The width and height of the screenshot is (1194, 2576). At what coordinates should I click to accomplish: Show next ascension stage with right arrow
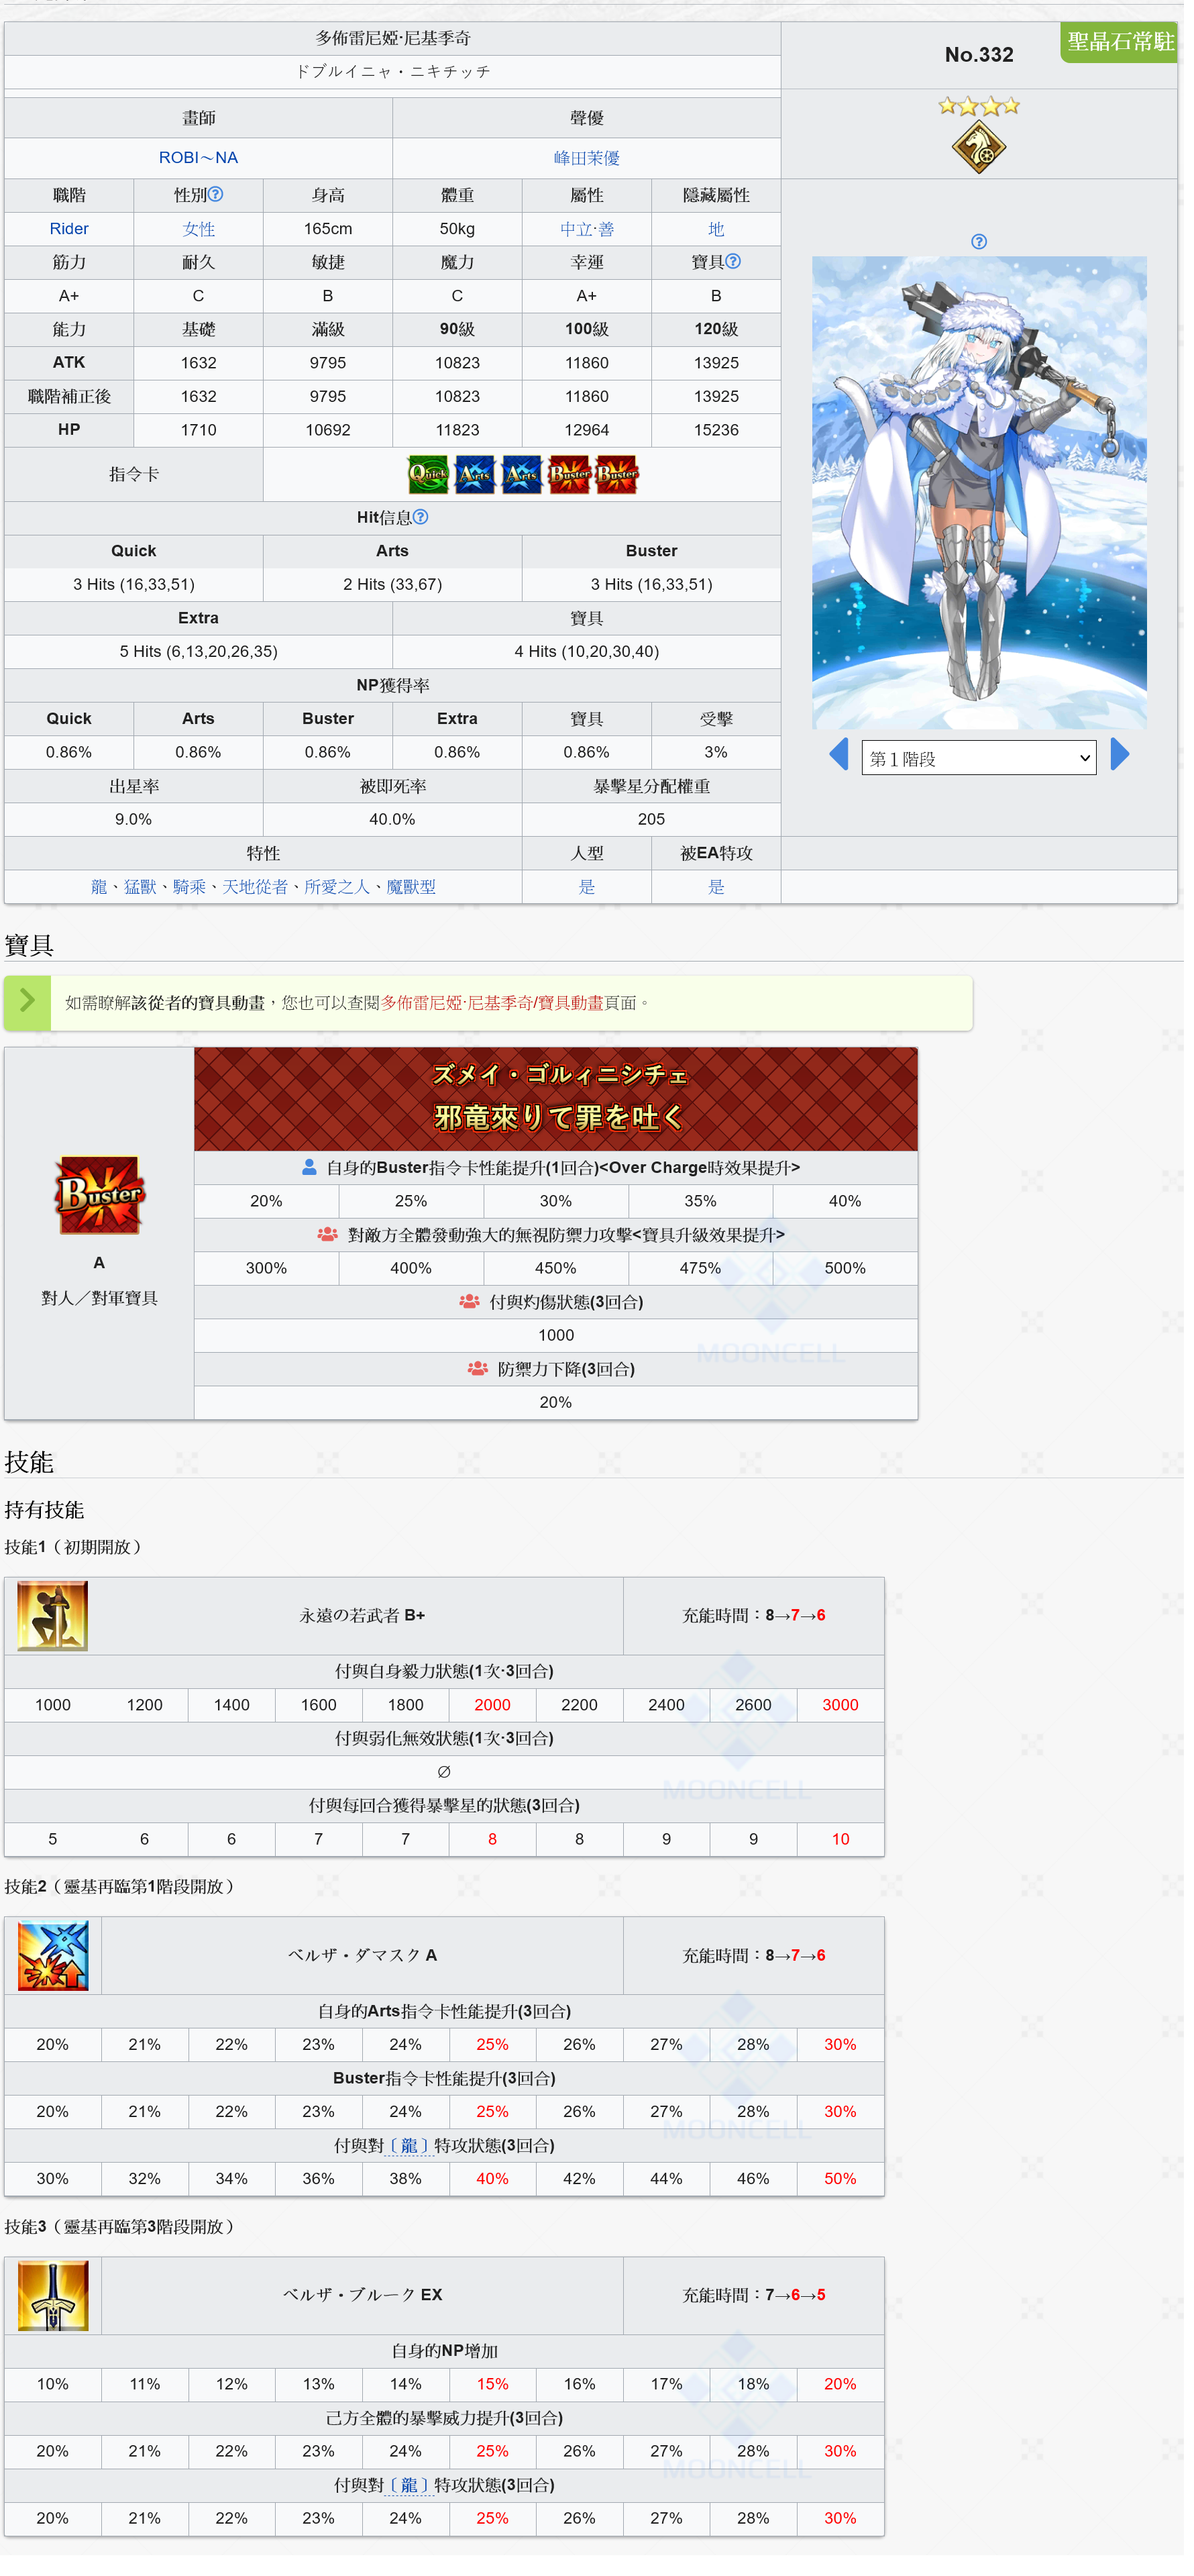coord(1129,760)
